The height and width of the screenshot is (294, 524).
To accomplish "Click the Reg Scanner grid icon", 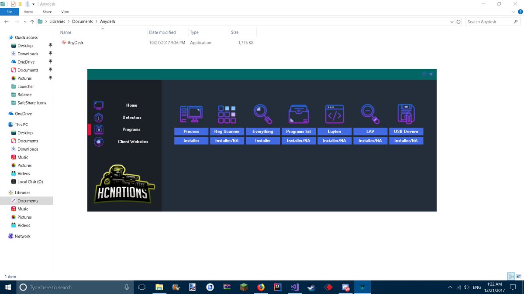I will pyautogui.click(x=227, y=114).
